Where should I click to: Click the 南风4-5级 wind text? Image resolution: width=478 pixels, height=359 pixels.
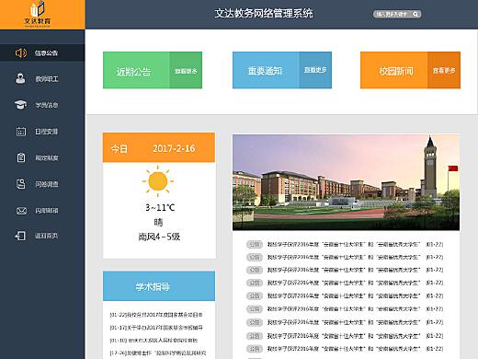point(159,237)
